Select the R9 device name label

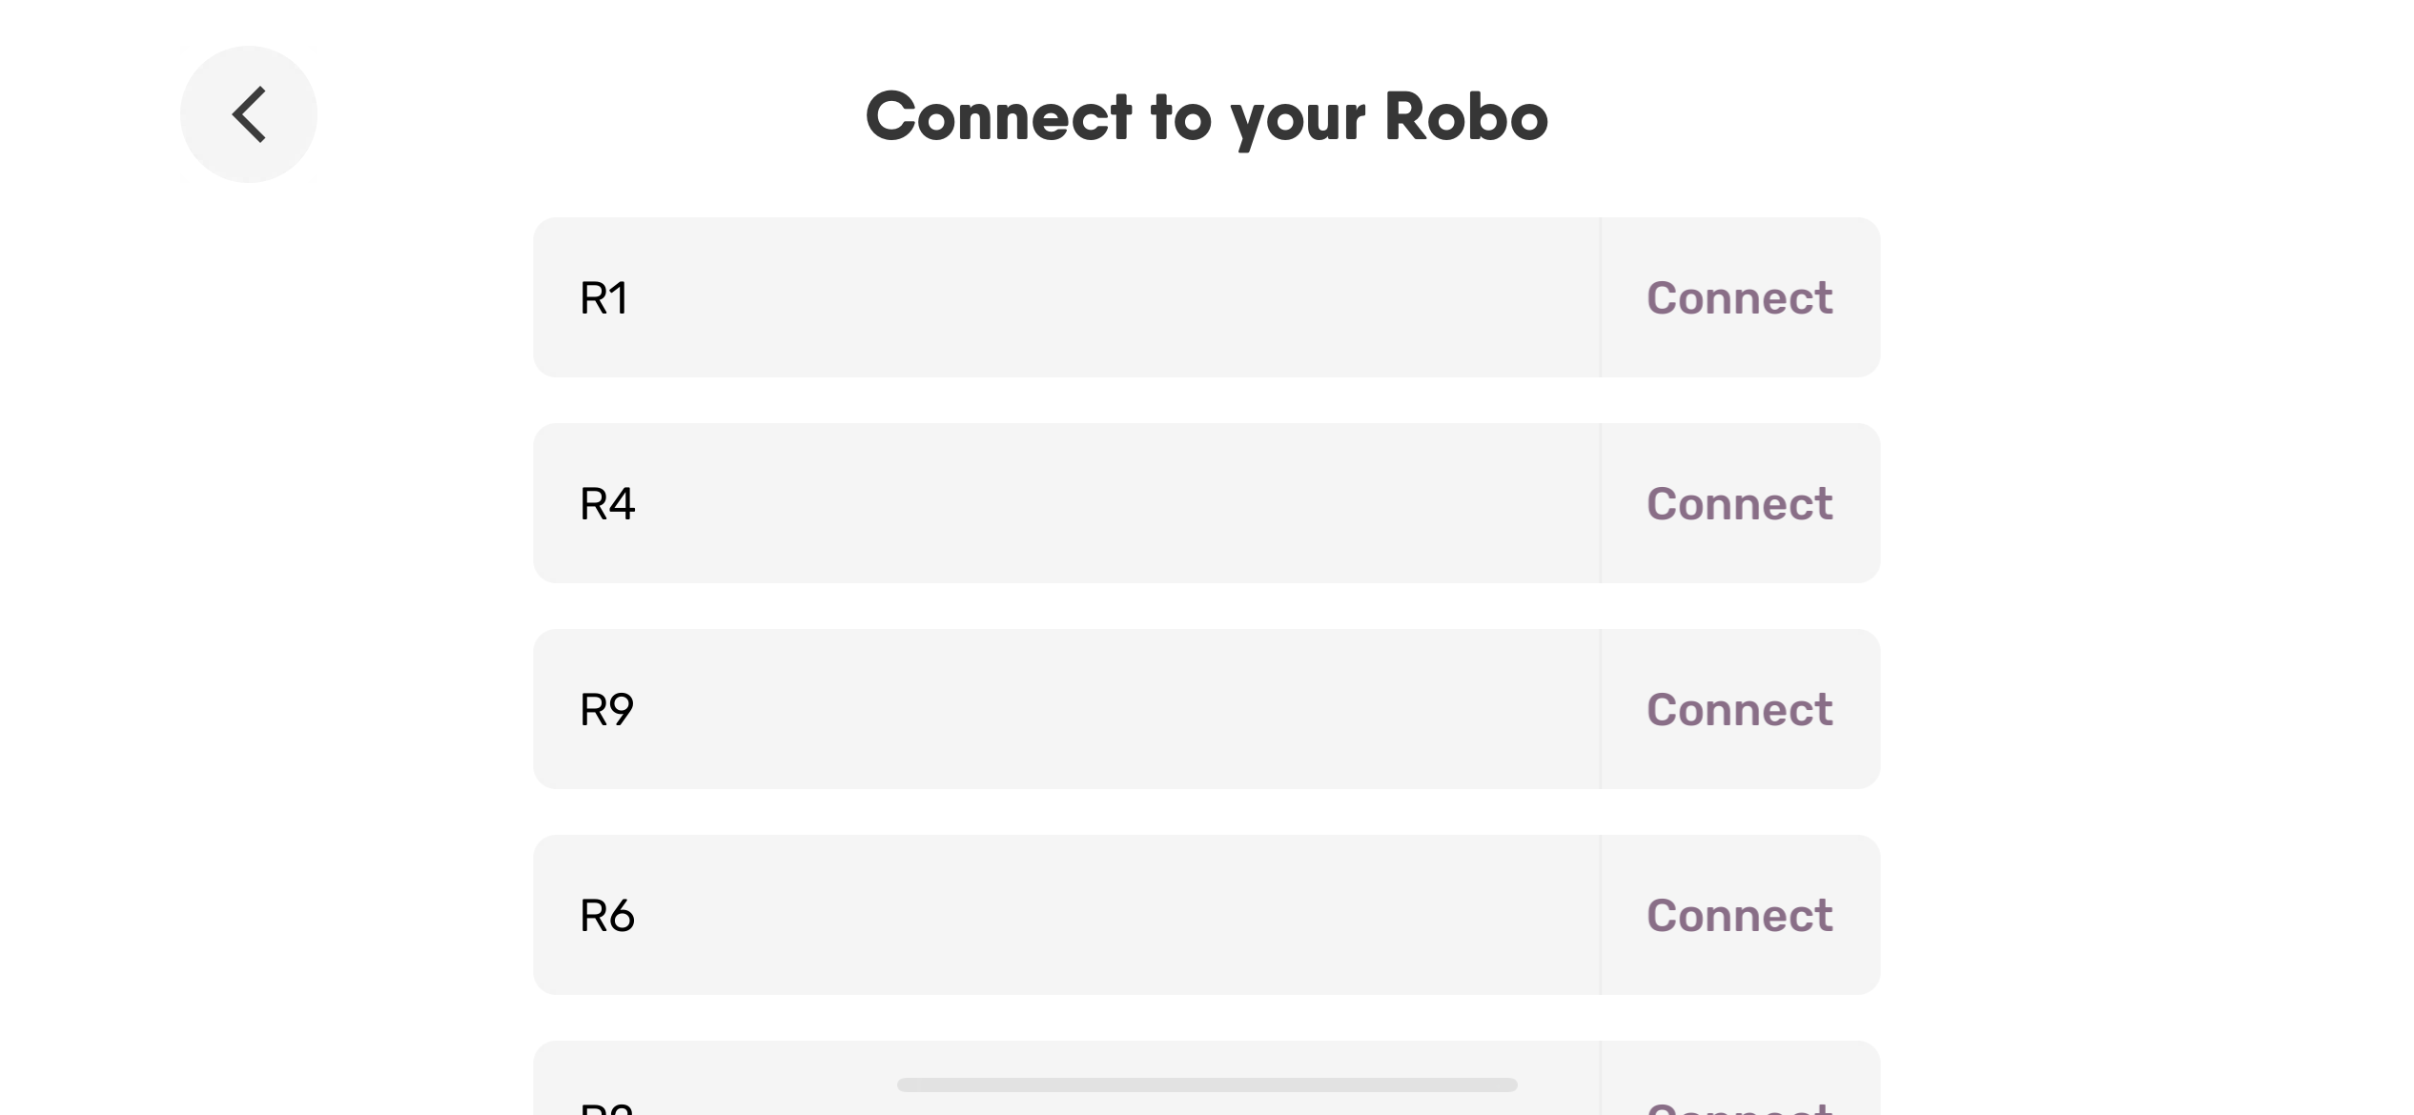[606, 709]
